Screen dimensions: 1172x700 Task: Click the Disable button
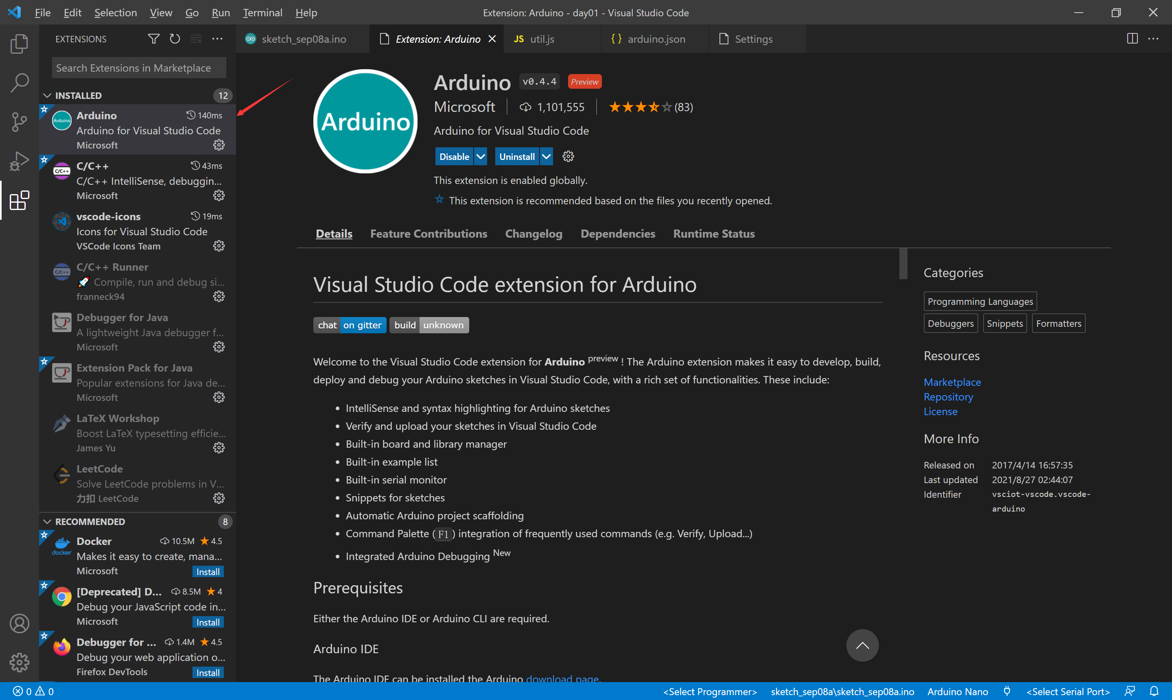point(454,157)
